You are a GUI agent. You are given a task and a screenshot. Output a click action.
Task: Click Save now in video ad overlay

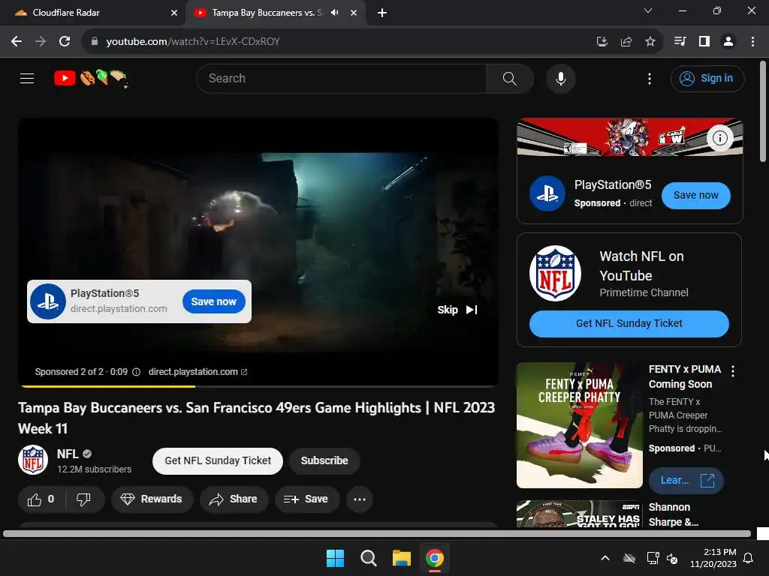tap(213, 301)
